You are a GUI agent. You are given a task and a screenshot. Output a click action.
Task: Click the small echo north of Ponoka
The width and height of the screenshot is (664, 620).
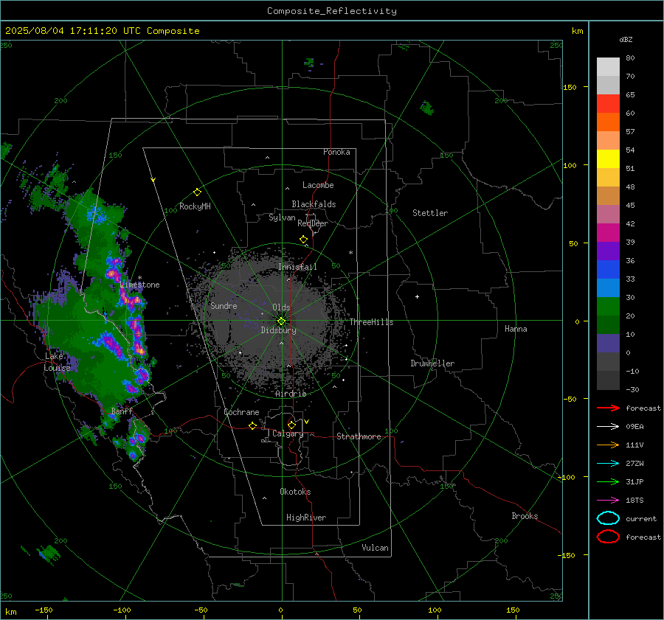coord(310,63)
